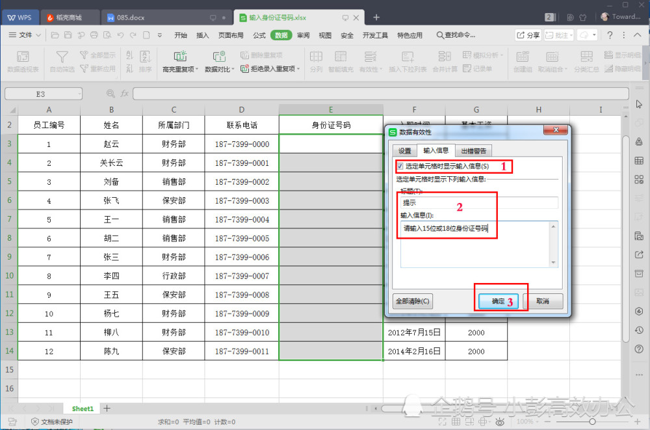Click the 标题 input field containing 提示

point(479,202)
